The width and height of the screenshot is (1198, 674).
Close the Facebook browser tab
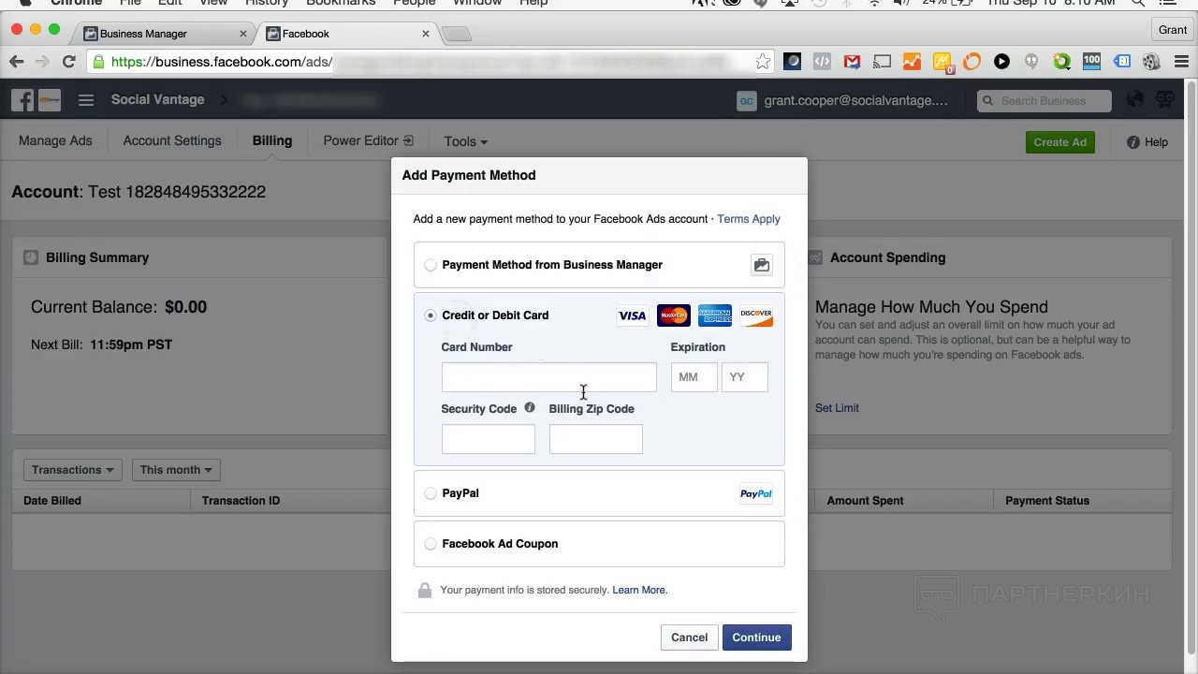[426, 34]
